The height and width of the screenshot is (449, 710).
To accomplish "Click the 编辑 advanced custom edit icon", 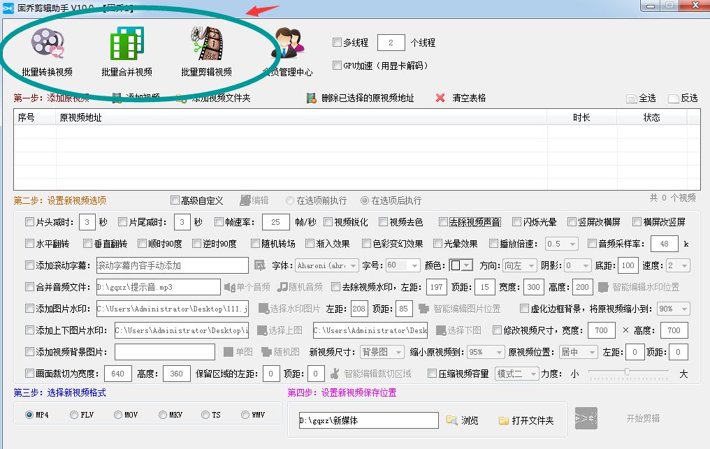I will (245, 200).
